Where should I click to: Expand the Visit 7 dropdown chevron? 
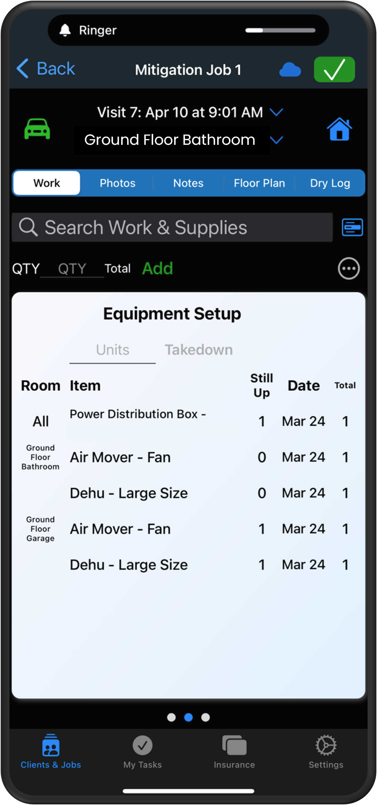276,112
